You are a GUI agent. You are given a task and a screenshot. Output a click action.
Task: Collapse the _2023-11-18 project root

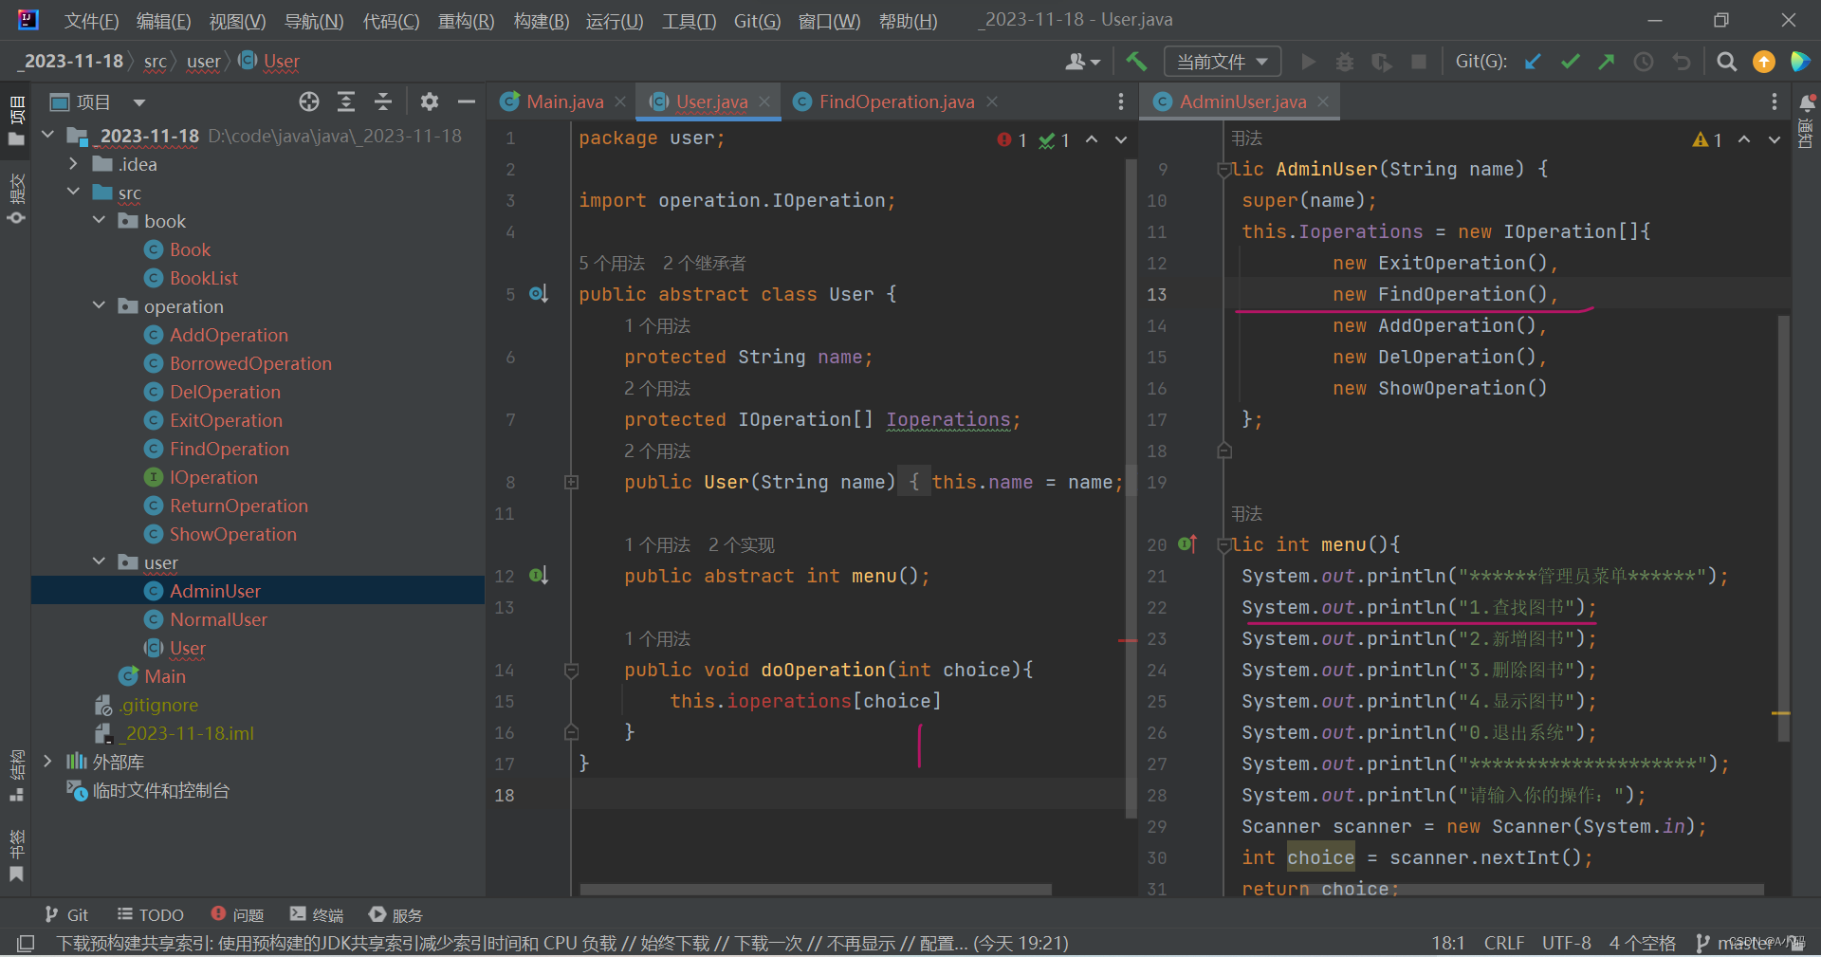[47, 136]
